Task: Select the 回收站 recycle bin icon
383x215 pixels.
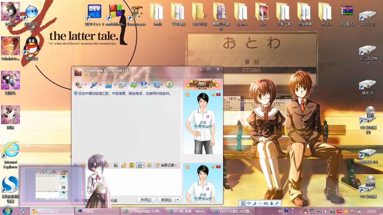Action: point(11,83)
